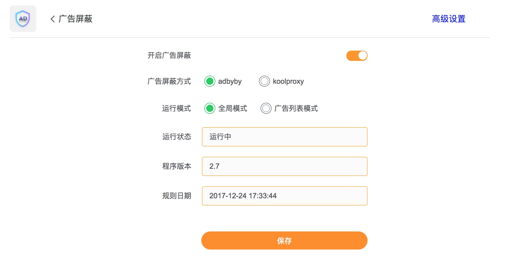This screenshot has width=509, height=267.
Task: Click the AD shield app icon
Action: 23,19
